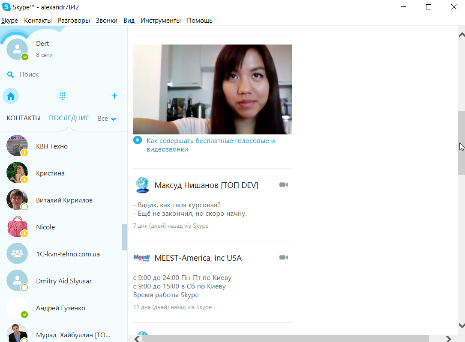This screenshot has height=342, width=465.
Task: Select the Nicole conversation
Action: (61, 226)
